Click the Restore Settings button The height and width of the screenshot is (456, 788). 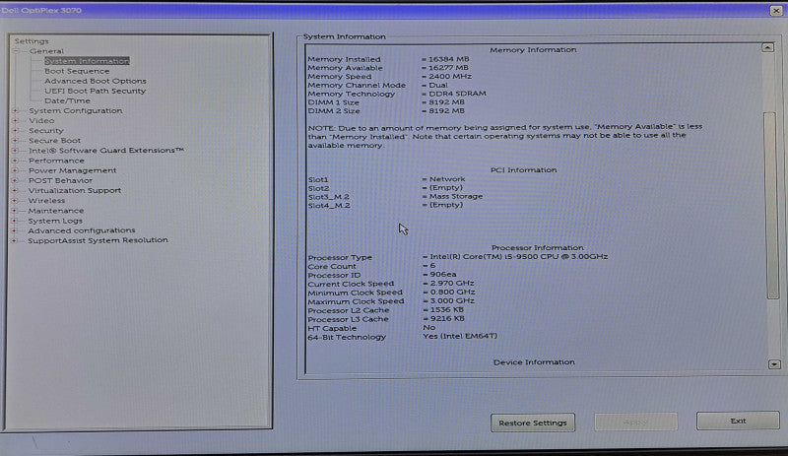[x=533, y=423]
